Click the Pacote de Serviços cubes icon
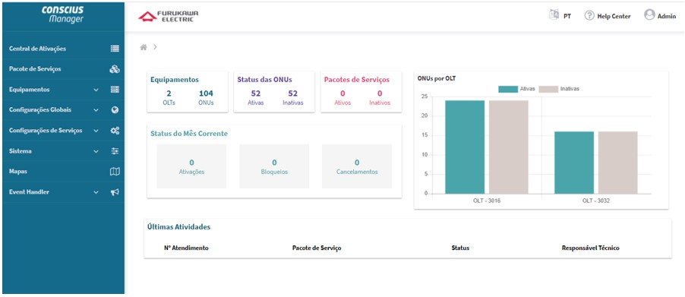Screen dimensions: 685x297 coord(115,69)
